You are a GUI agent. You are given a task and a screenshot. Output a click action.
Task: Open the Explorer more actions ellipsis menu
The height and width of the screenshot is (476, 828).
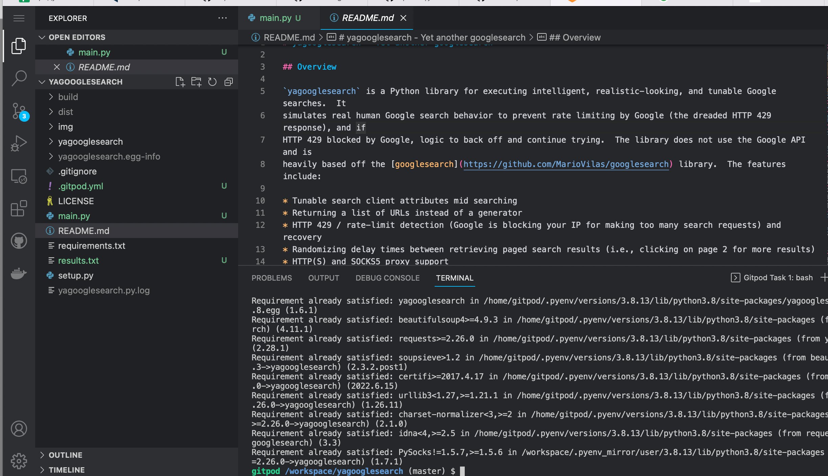coord(222,18)
